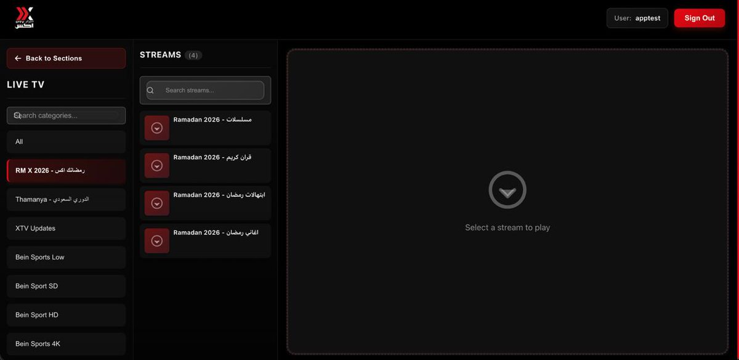Click the Select a stream to play text

(x=507, y=227)
